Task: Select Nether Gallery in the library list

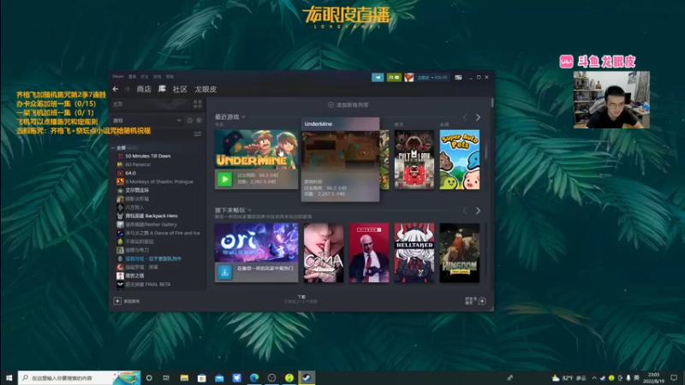Action: click(x=151, y=224)
